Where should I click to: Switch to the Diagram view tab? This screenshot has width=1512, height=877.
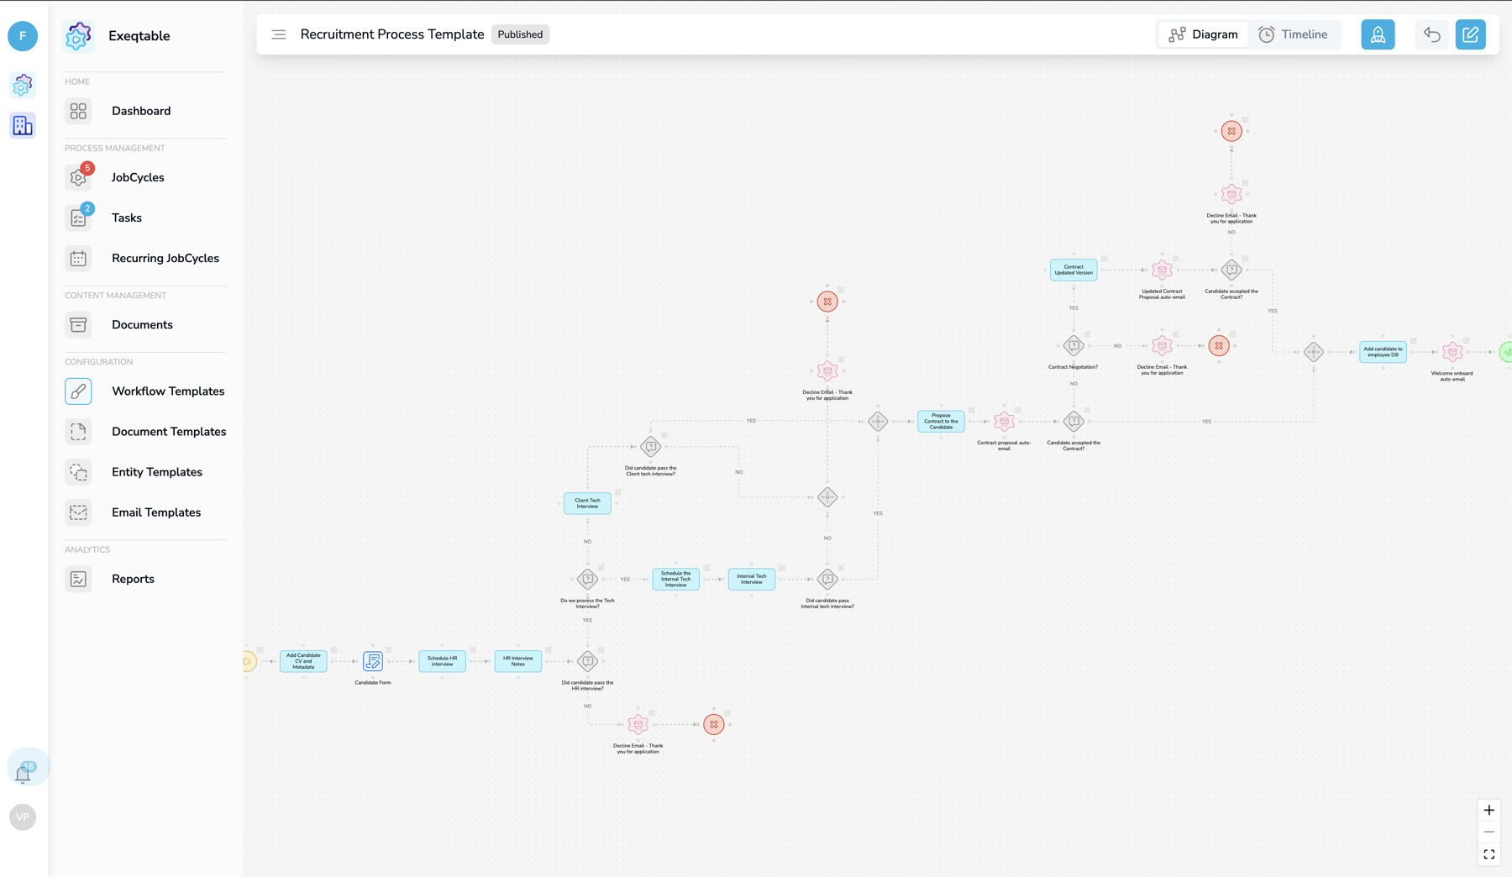click(1203, 34)
